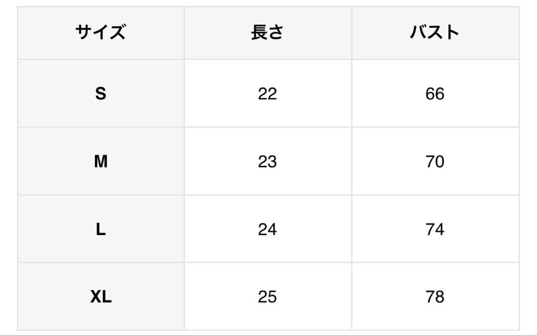Select the L size row label
Screen dimensions: 537x336
[x=100, y=229]
